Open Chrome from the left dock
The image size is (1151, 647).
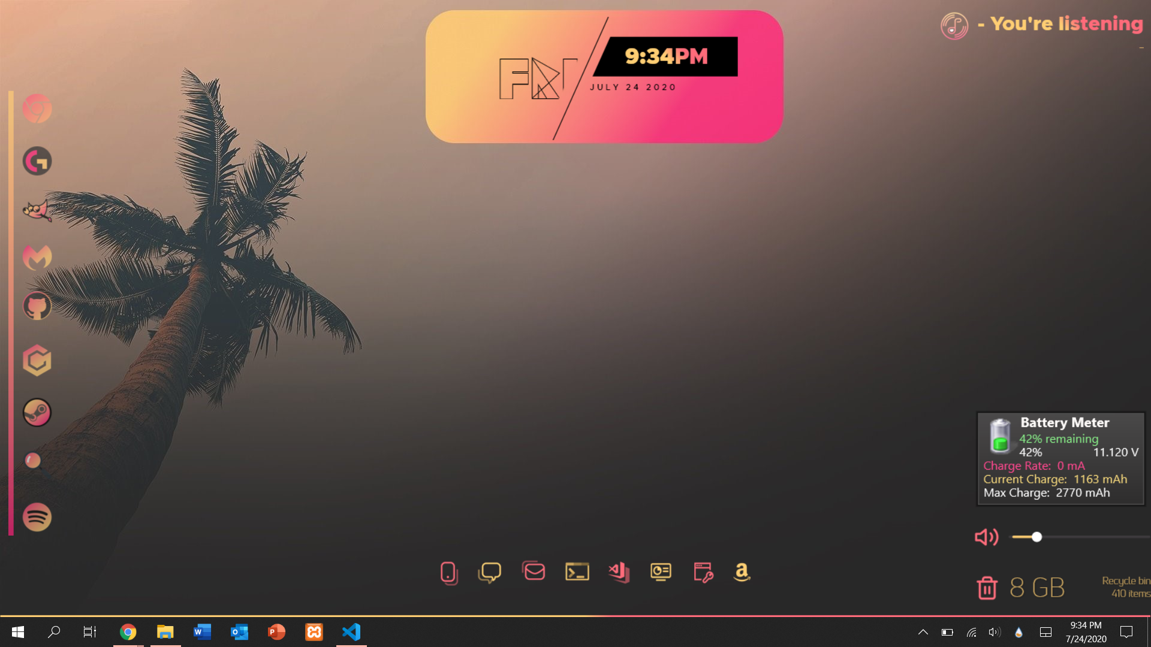tap(37, 109)
